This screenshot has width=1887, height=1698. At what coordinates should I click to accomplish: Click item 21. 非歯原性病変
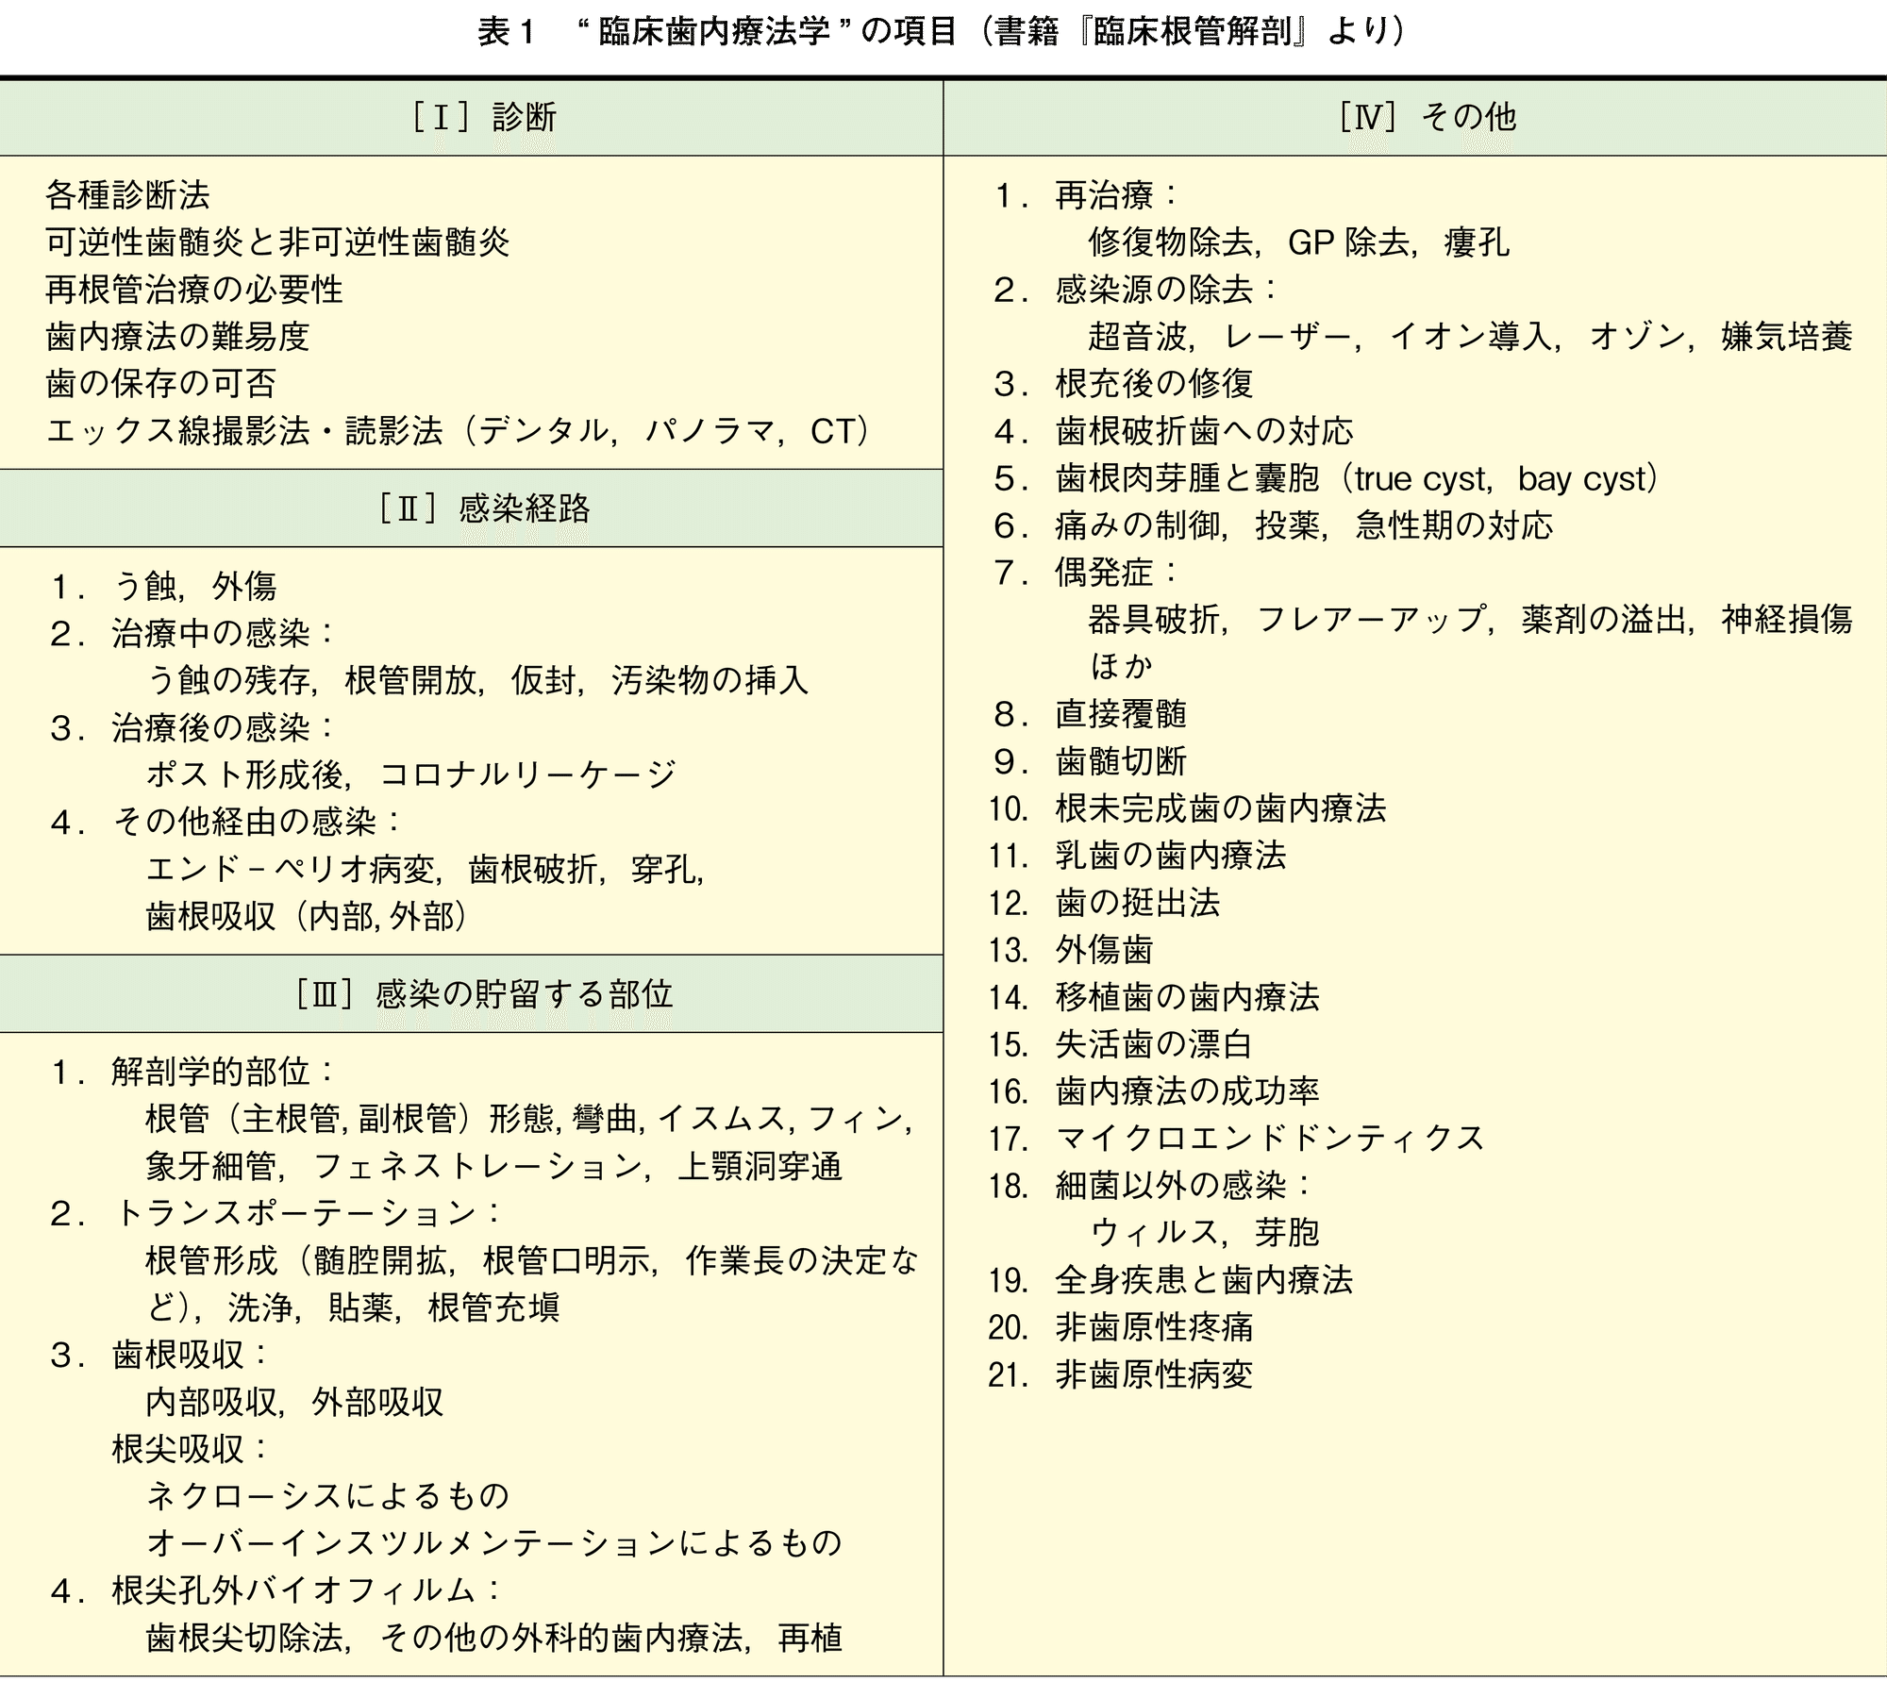[x=1121, y=1374]
